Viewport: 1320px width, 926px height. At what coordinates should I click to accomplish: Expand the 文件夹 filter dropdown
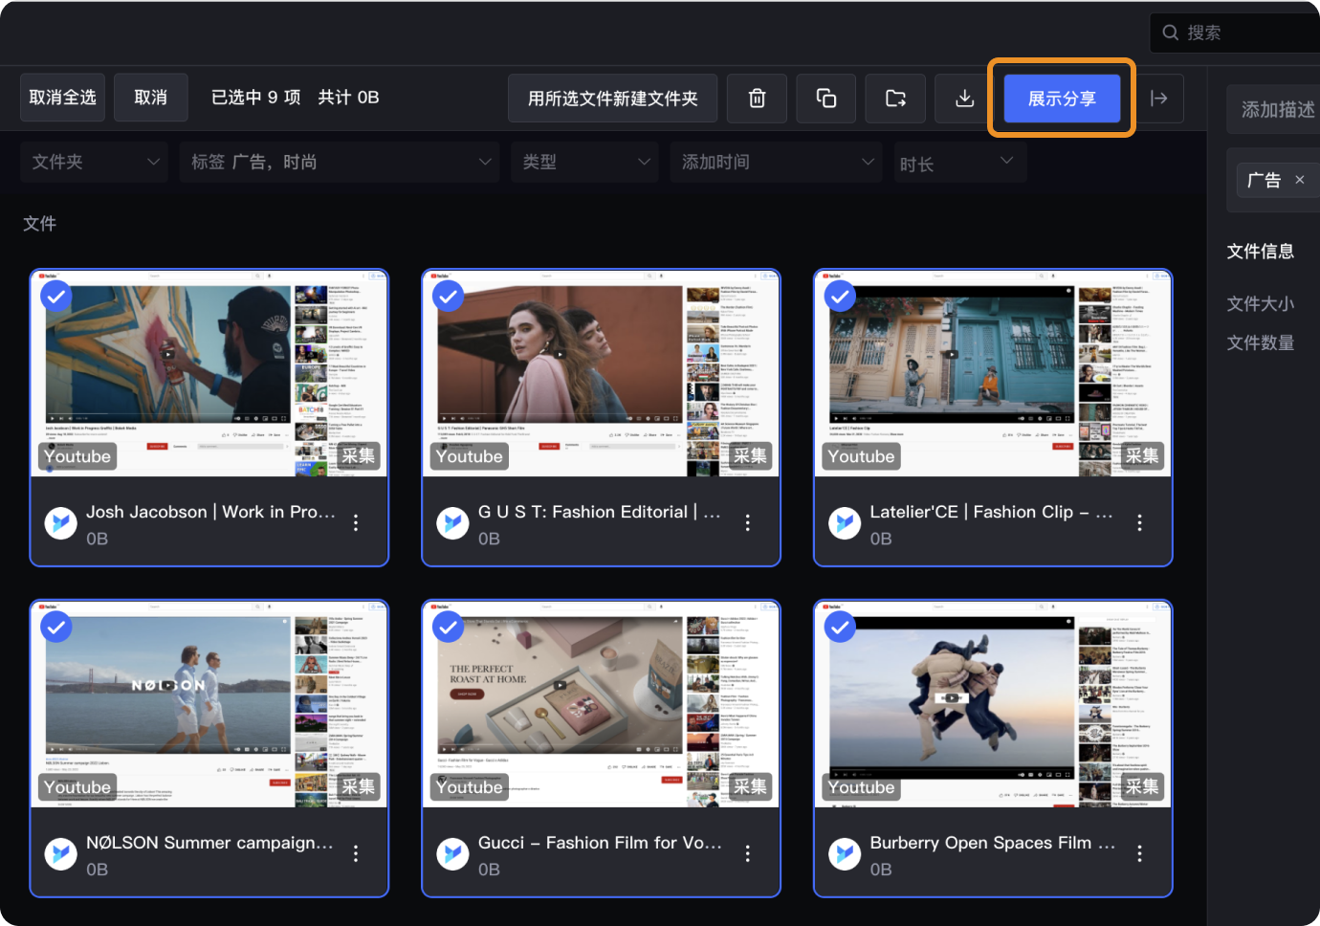94,163
